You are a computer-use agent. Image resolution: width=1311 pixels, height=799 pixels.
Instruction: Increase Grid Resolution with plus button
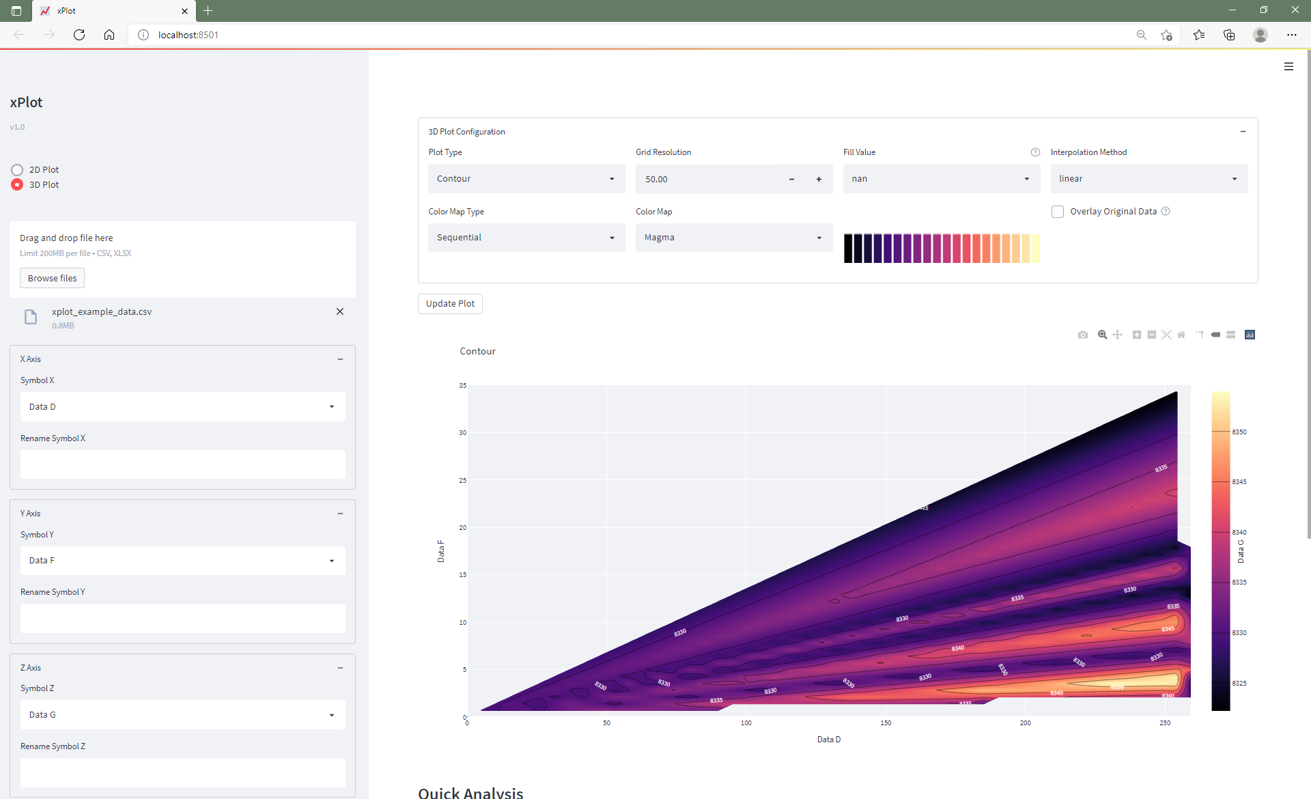click(819, 179)
